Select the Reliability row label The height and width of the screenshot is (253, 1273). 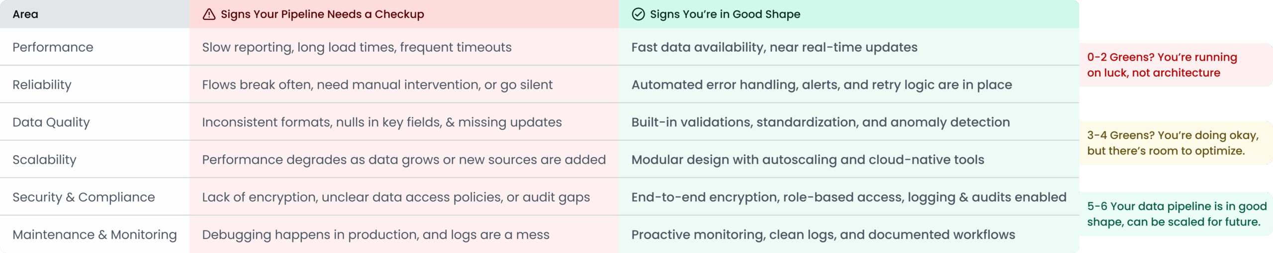coord(42,85)
